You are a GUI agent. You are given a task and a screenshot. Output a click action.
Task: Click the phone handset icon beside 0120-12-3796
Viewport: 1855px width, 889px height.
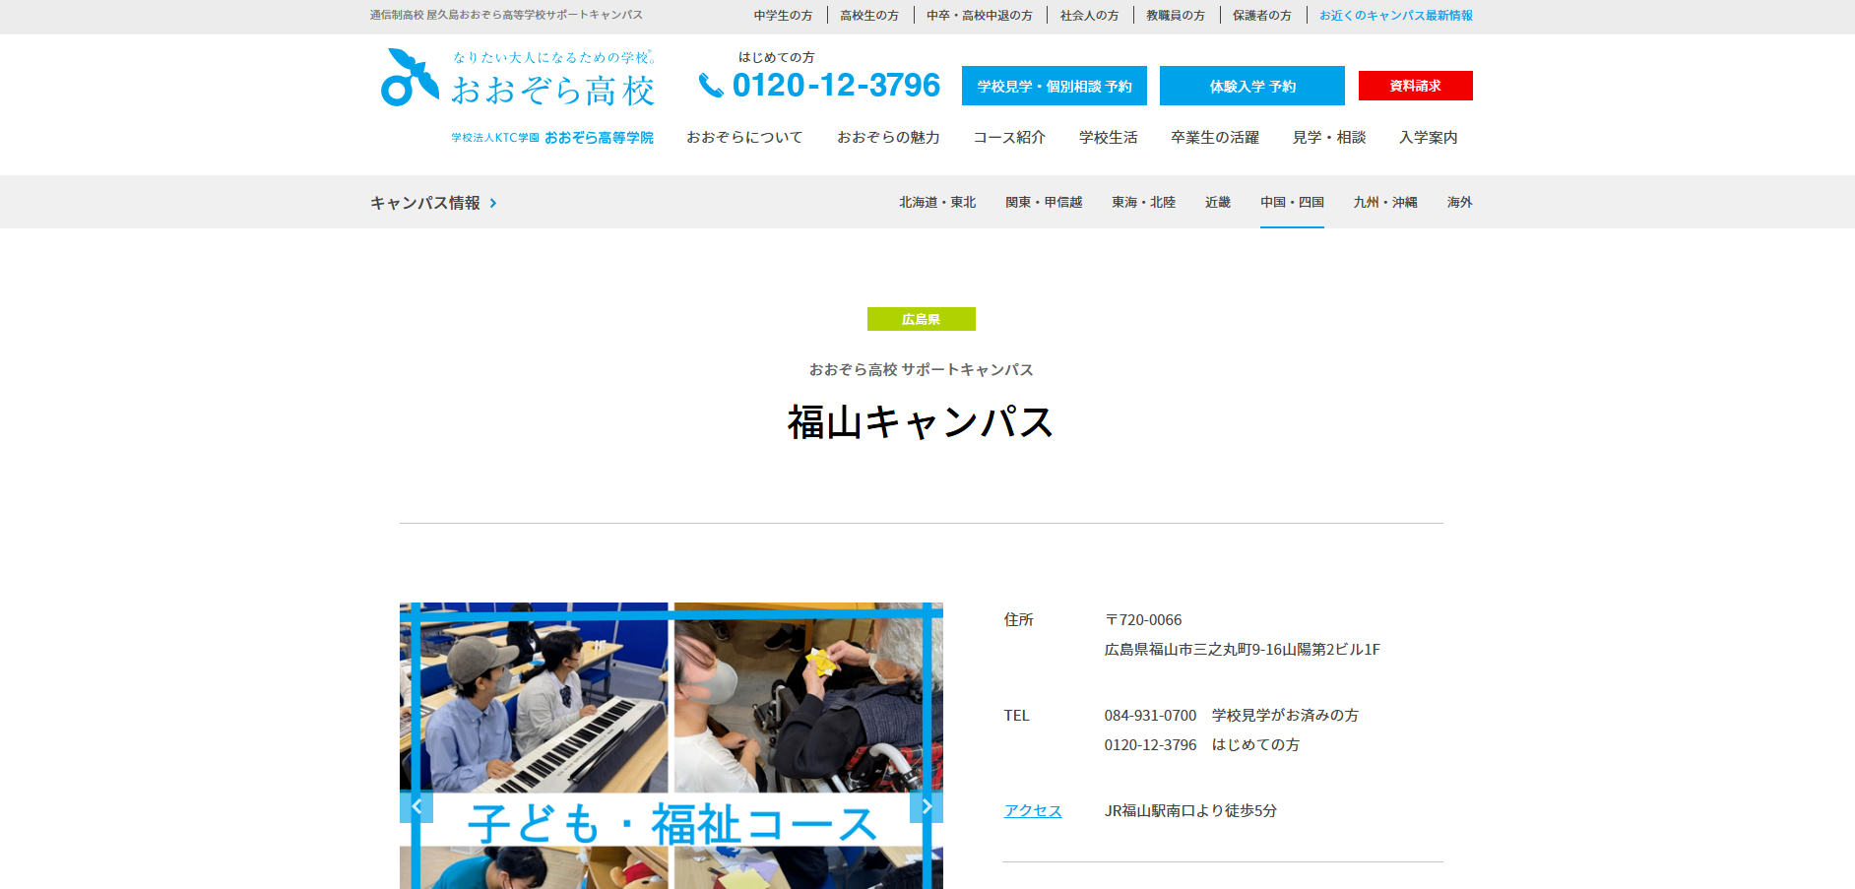click(711, 86)
